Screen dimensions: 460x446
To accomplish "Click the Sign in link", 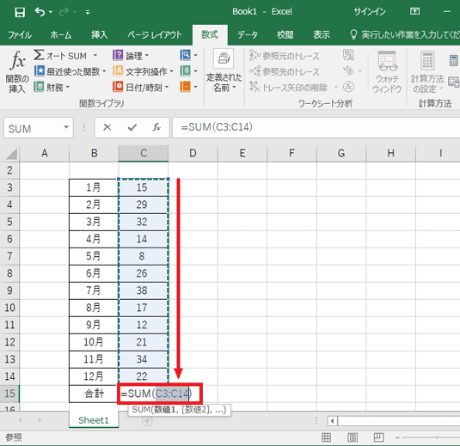I will click(x=370, y=11).
